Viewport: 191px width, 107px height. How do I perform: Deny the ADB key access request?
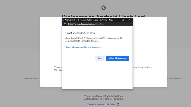pyautogui.click(x=100, y=58)
